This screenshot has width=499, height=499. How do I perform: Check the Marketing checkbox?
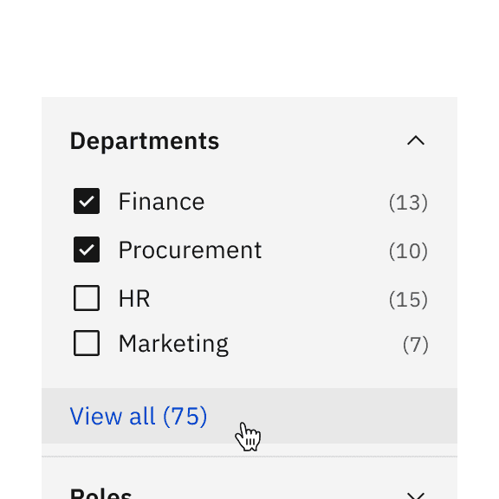click(x=87, y=343)
